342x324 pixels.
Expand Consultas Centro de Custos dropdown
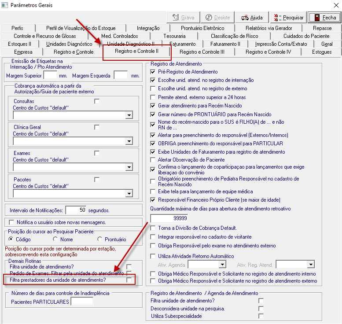[x=129, y=115]
